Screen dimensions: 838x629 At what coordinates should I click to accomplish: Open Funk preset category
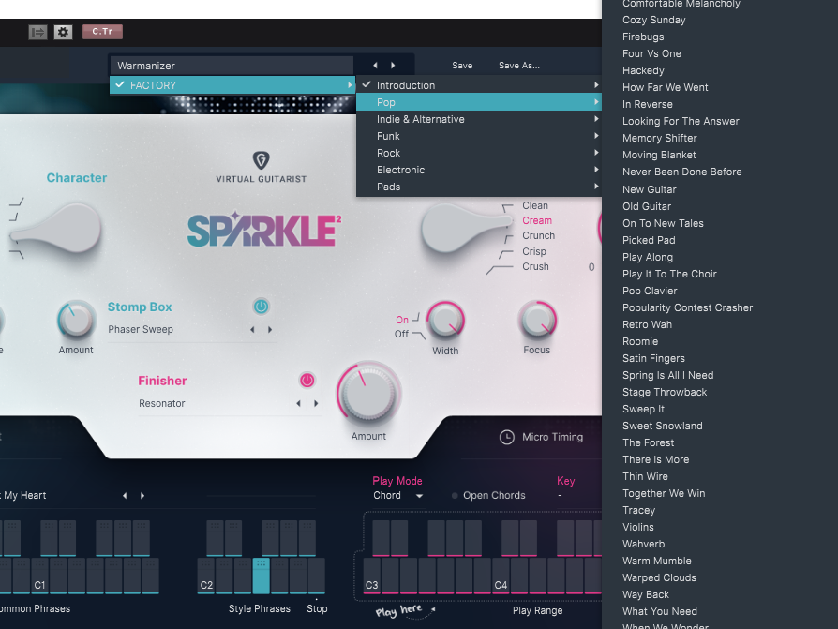tap(479, 136)
